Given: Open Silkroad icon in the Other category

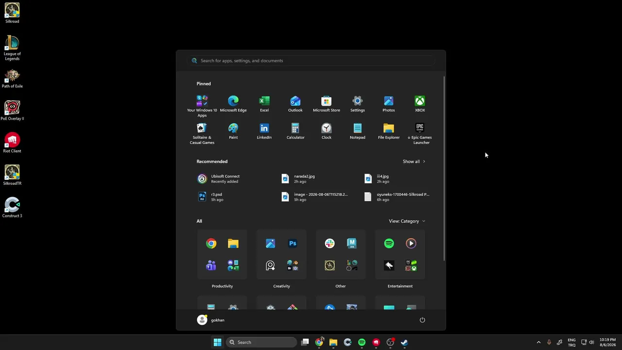Looking at the screenshot, I should (x=330, y=265).
